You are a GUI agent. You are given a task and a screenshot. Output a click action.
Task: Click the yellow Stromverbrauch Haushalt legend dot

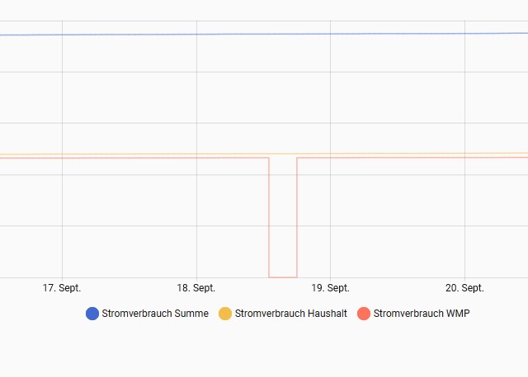[225, 314]
